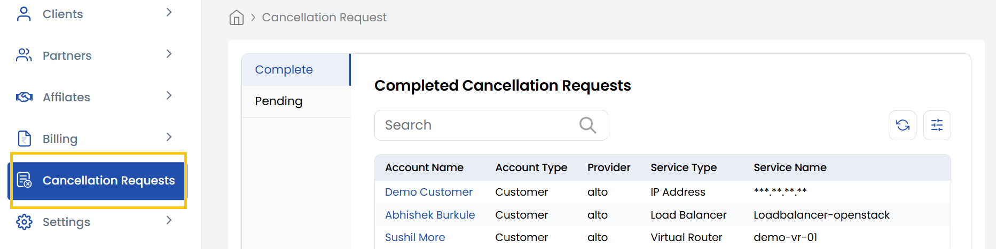996x249 pixels.
Task: Expand the Affilates menu chevron
Action: (169, 95)
